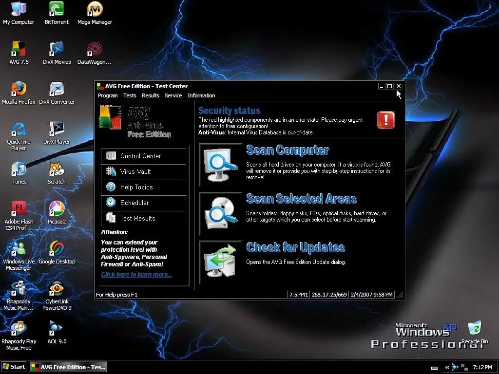Open the Results menu
Screen dimensions: 499x374
(x=150, y=95)
